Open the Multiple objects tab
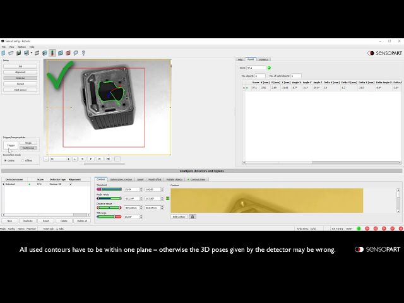This screenshot has width=404, height=303. click(x=174, y=179)
